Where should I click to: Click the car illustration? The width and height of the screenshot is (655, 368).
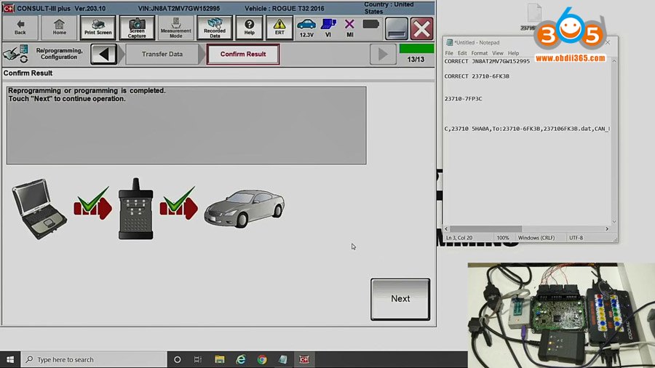(245, 209)
